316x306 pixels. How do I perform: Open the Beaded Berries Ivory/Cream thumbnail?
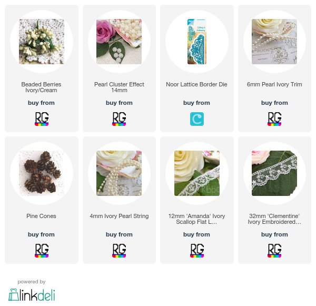(42, 42)
